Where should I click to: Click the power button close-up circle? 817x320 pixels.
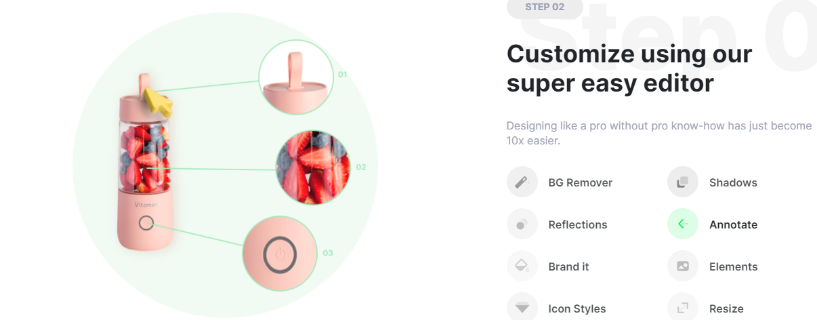point(280,254)
